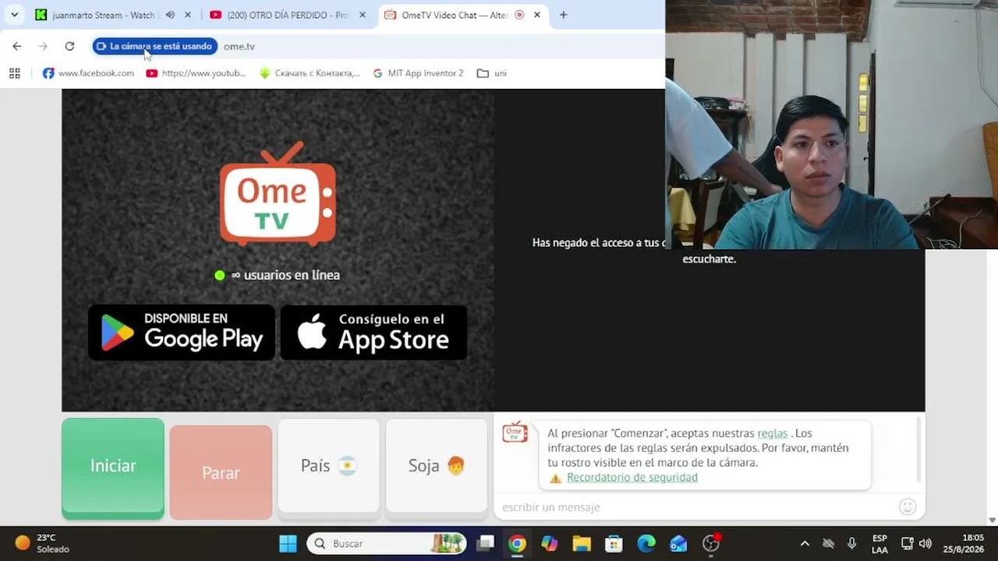Image resolution: width=998 pixels, height=561 pixels.
Task: Click the recording indicator on the OmeTV tab
Action: 519,15
